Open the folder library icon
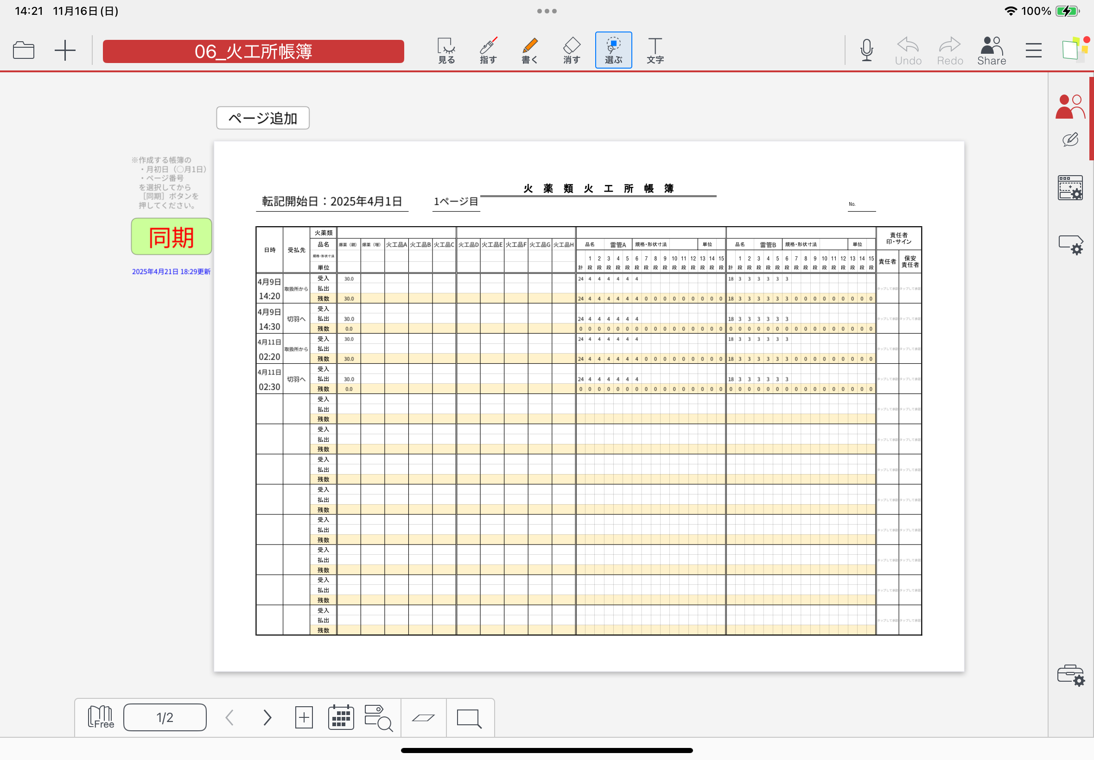1094x760 pixels. pos(23,50)
